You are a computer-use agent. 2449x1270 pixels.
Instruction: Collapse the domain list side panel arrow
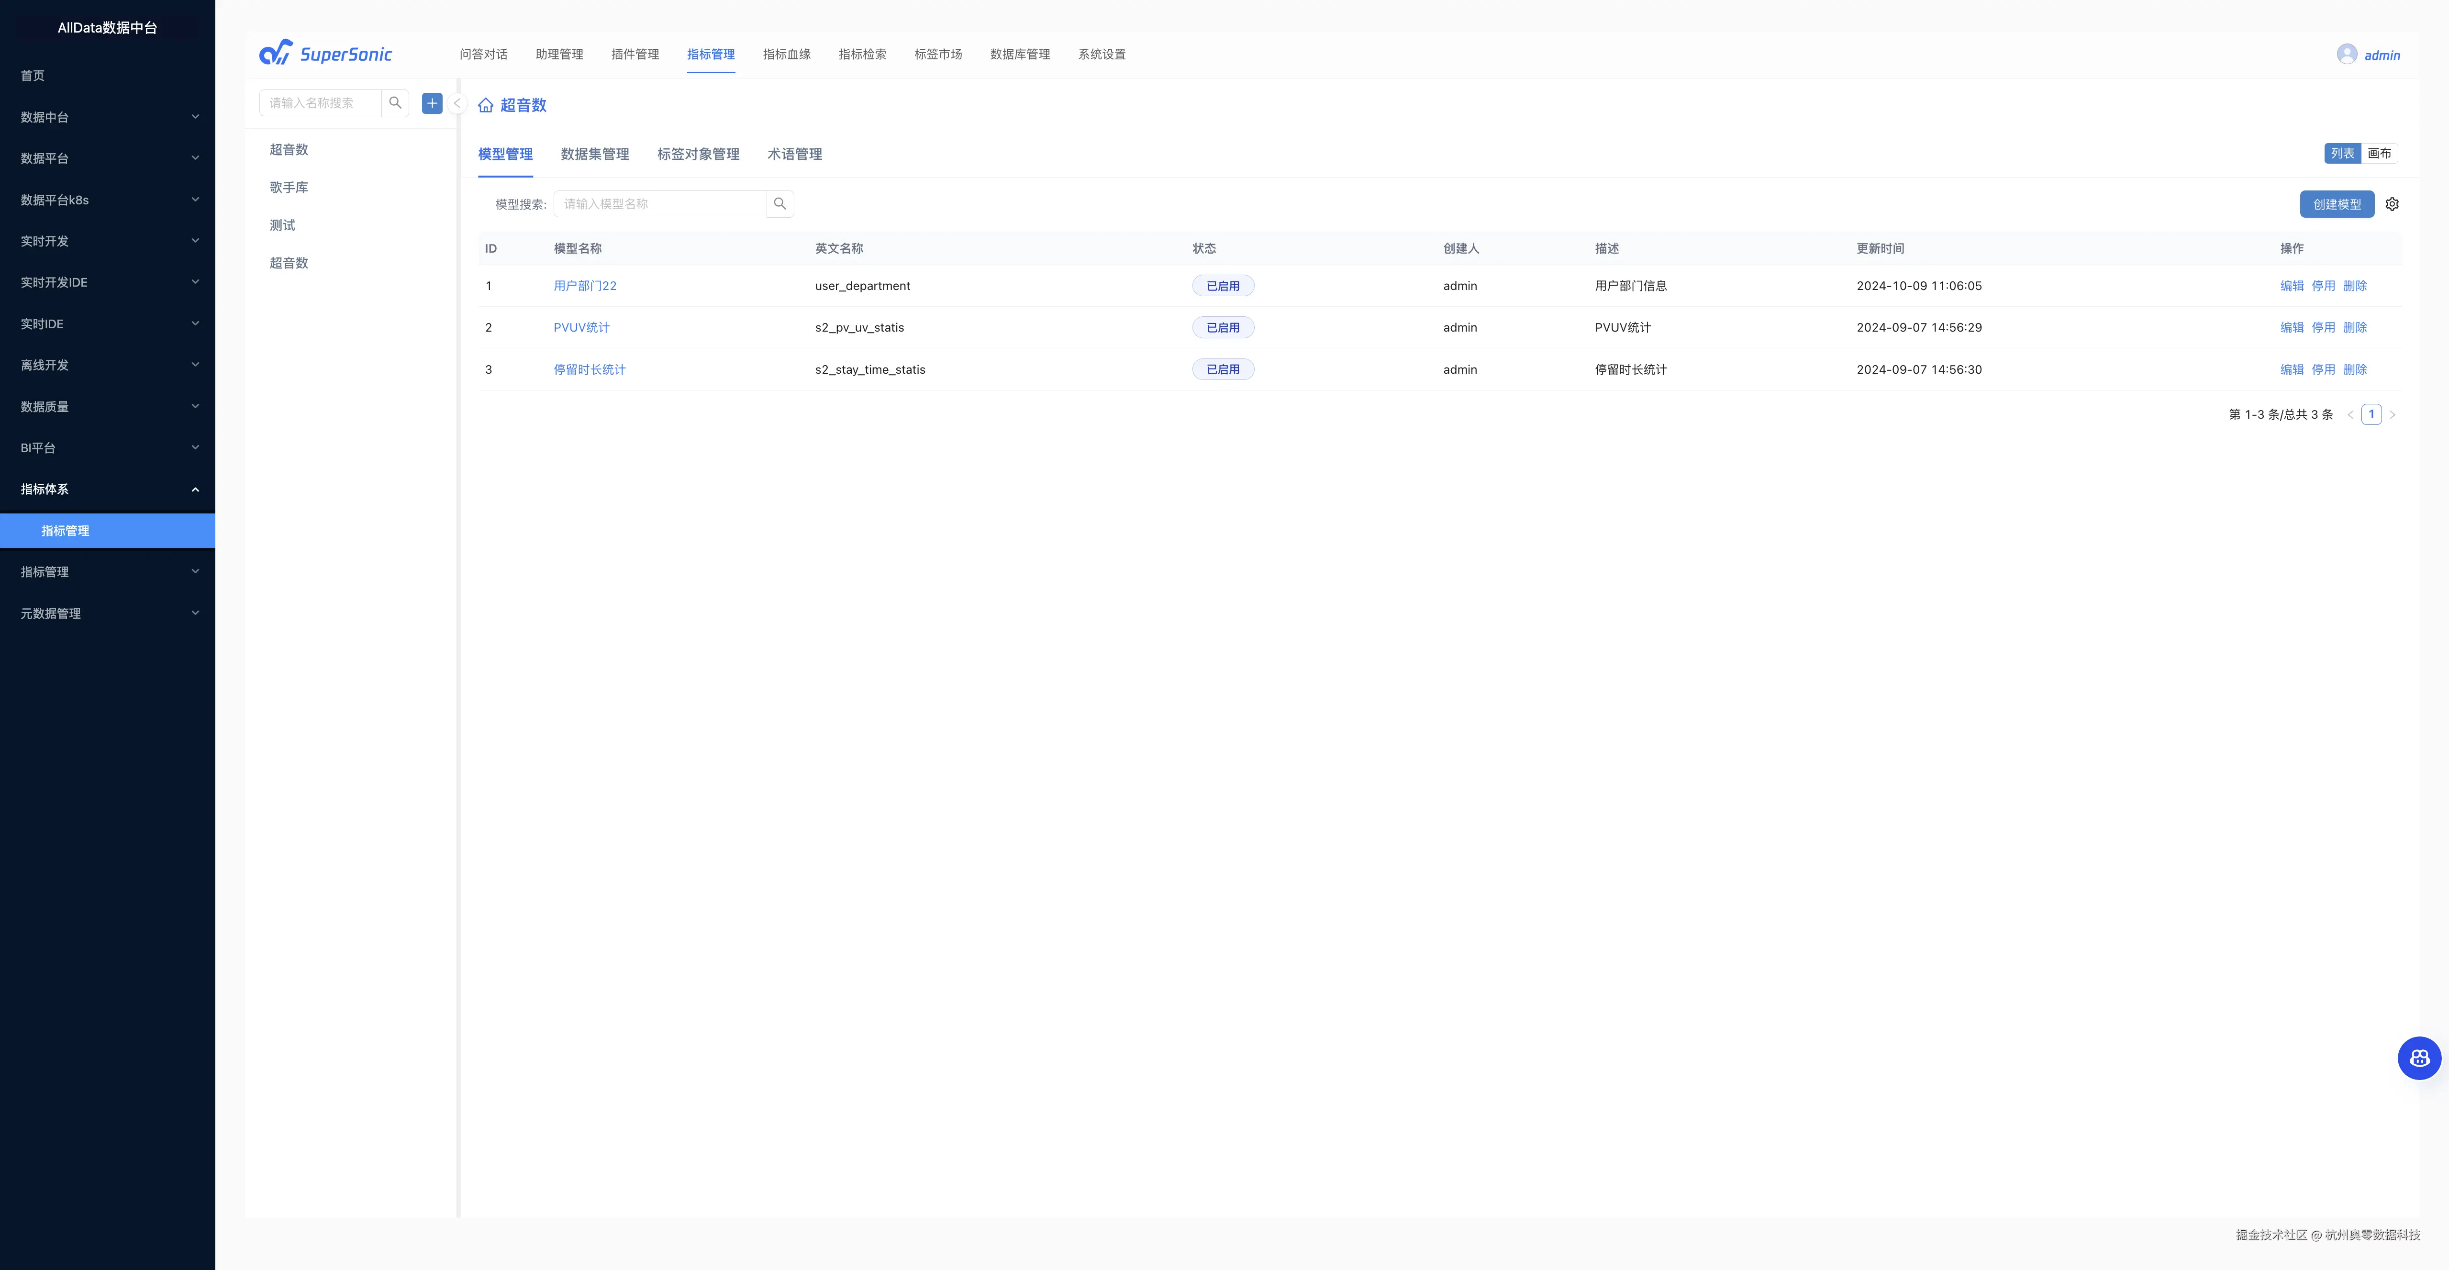pos(457,104)
